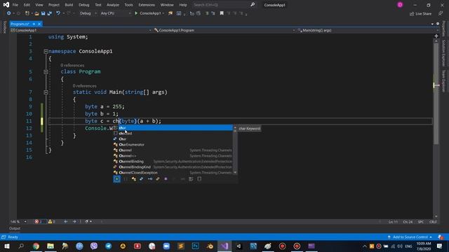Open the Main(string[] args) member dropdown
The height and width of the screenshot is (252, 449).
[x=368, y=30]
